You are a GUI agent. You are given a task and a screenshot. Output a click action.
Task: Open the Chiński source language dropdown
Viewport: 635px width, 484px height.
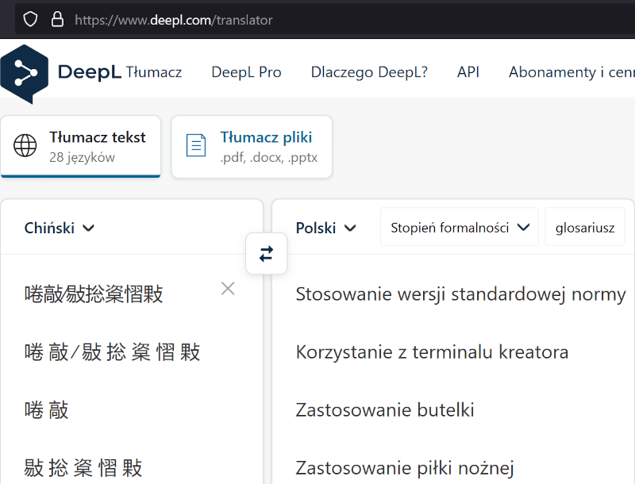point(60,228)
